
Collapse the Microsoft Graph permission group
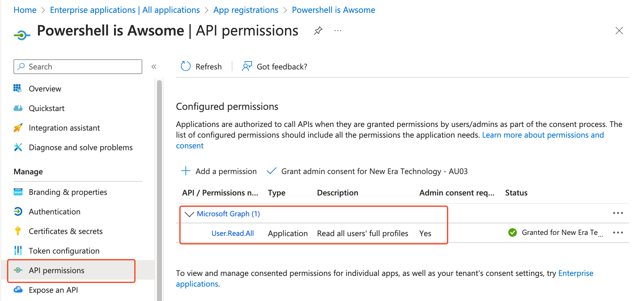click(x=189, y=214)
